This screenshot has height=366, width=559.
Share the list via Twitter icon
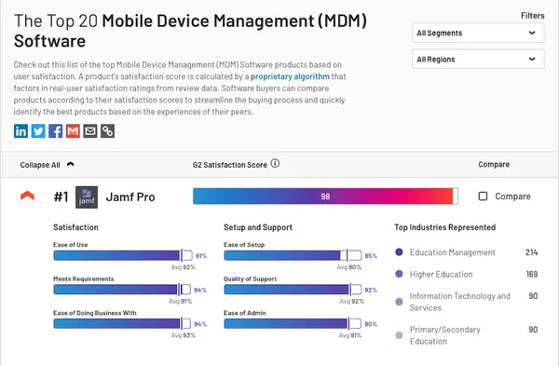pos(38,131)
